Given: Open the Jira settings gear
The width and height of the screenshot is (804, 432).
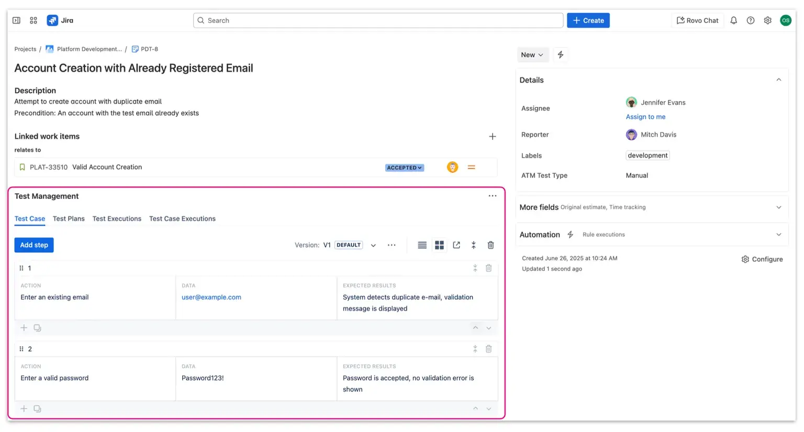Looking at the screenshot, I should pyautogui.click(x=767, y=20).
